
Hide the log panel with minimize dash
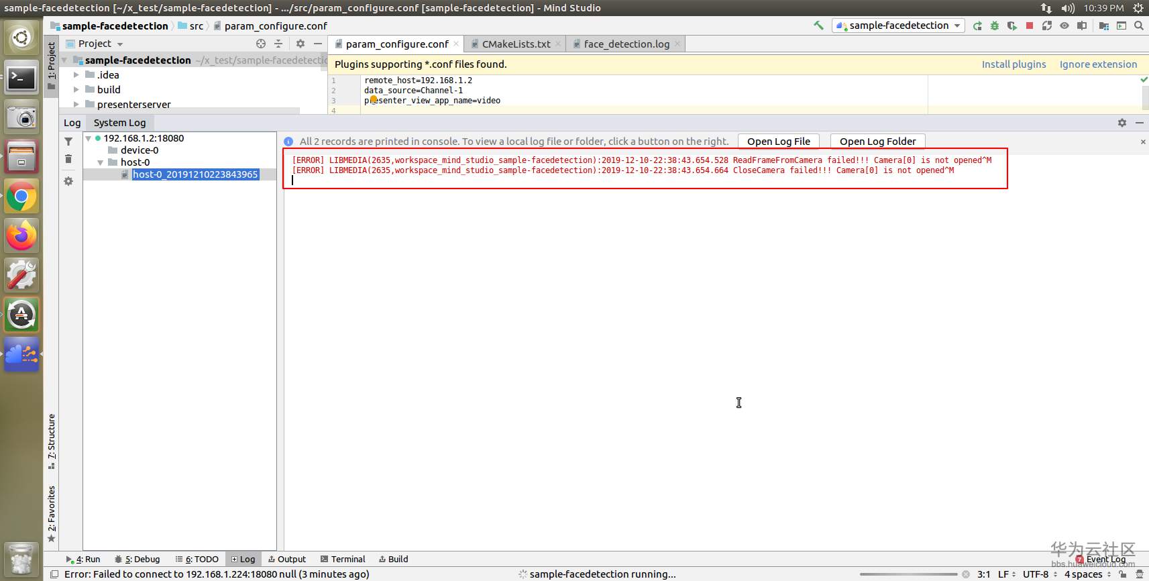1140,123
